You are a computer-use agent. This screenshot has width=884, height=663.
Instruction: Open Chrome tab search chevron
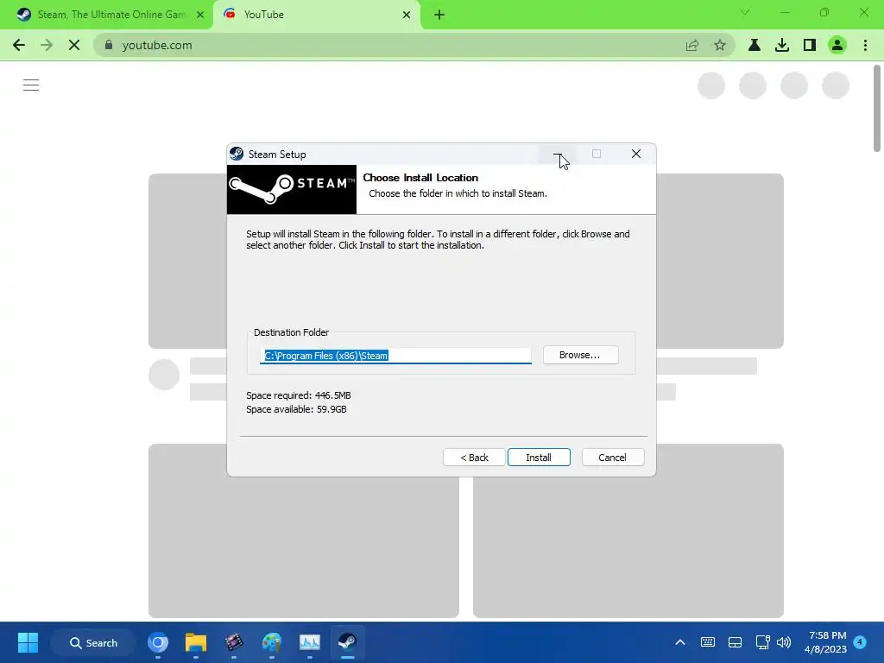point(745,12)
